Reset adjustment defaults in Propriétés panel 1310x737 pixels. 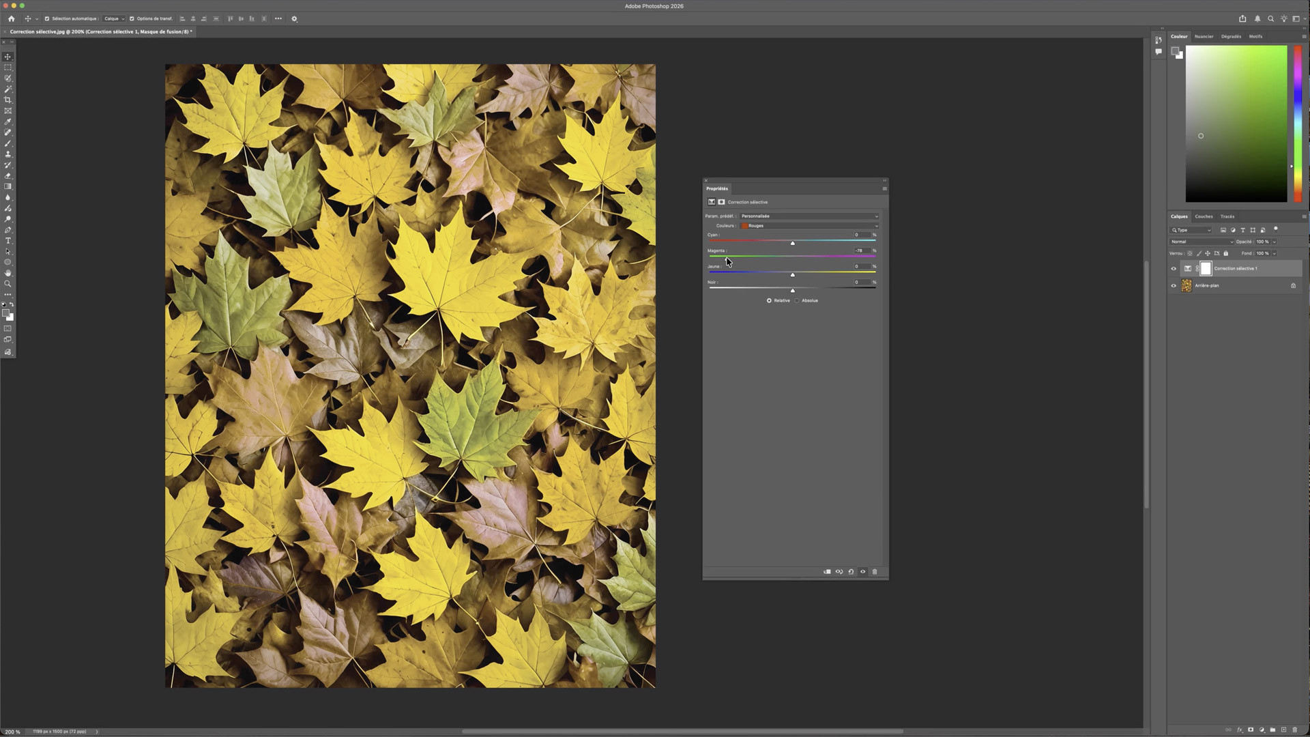[x=851, y=572]
